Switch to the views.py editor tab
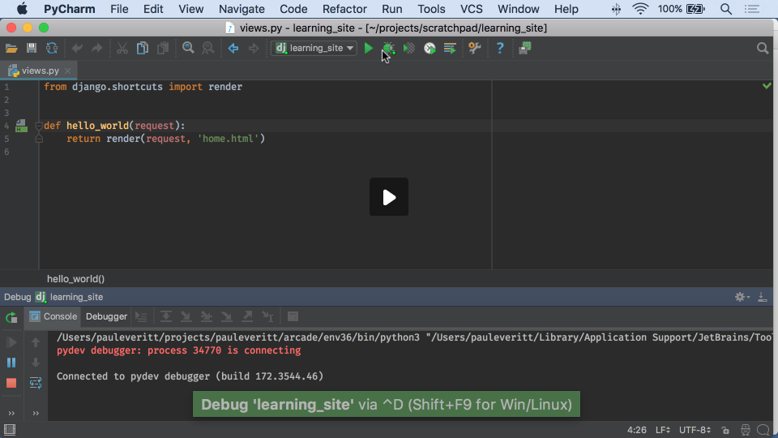 (x=40, y=71)
